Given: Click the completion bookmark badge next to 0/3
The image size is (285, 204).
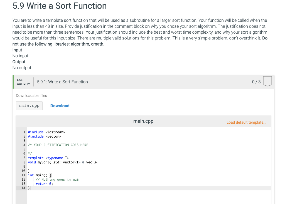Looking at the screenshot, I should (267, 81).
